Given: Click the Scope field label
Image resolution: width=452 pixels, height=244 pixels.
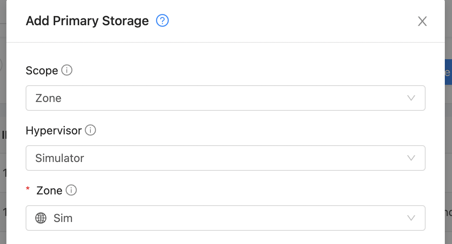Looking at the screenshot, I should 42,70.
